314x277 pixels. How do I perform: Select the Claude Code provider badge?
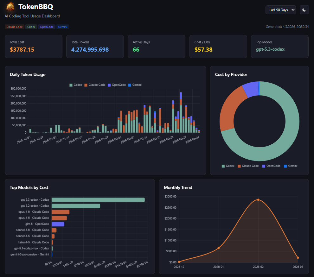click(14, 27)
